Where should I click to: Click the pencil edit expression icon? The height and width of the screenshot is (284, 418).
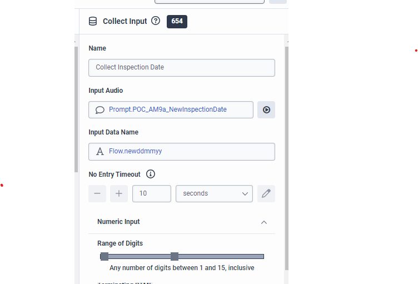[266, 193]
